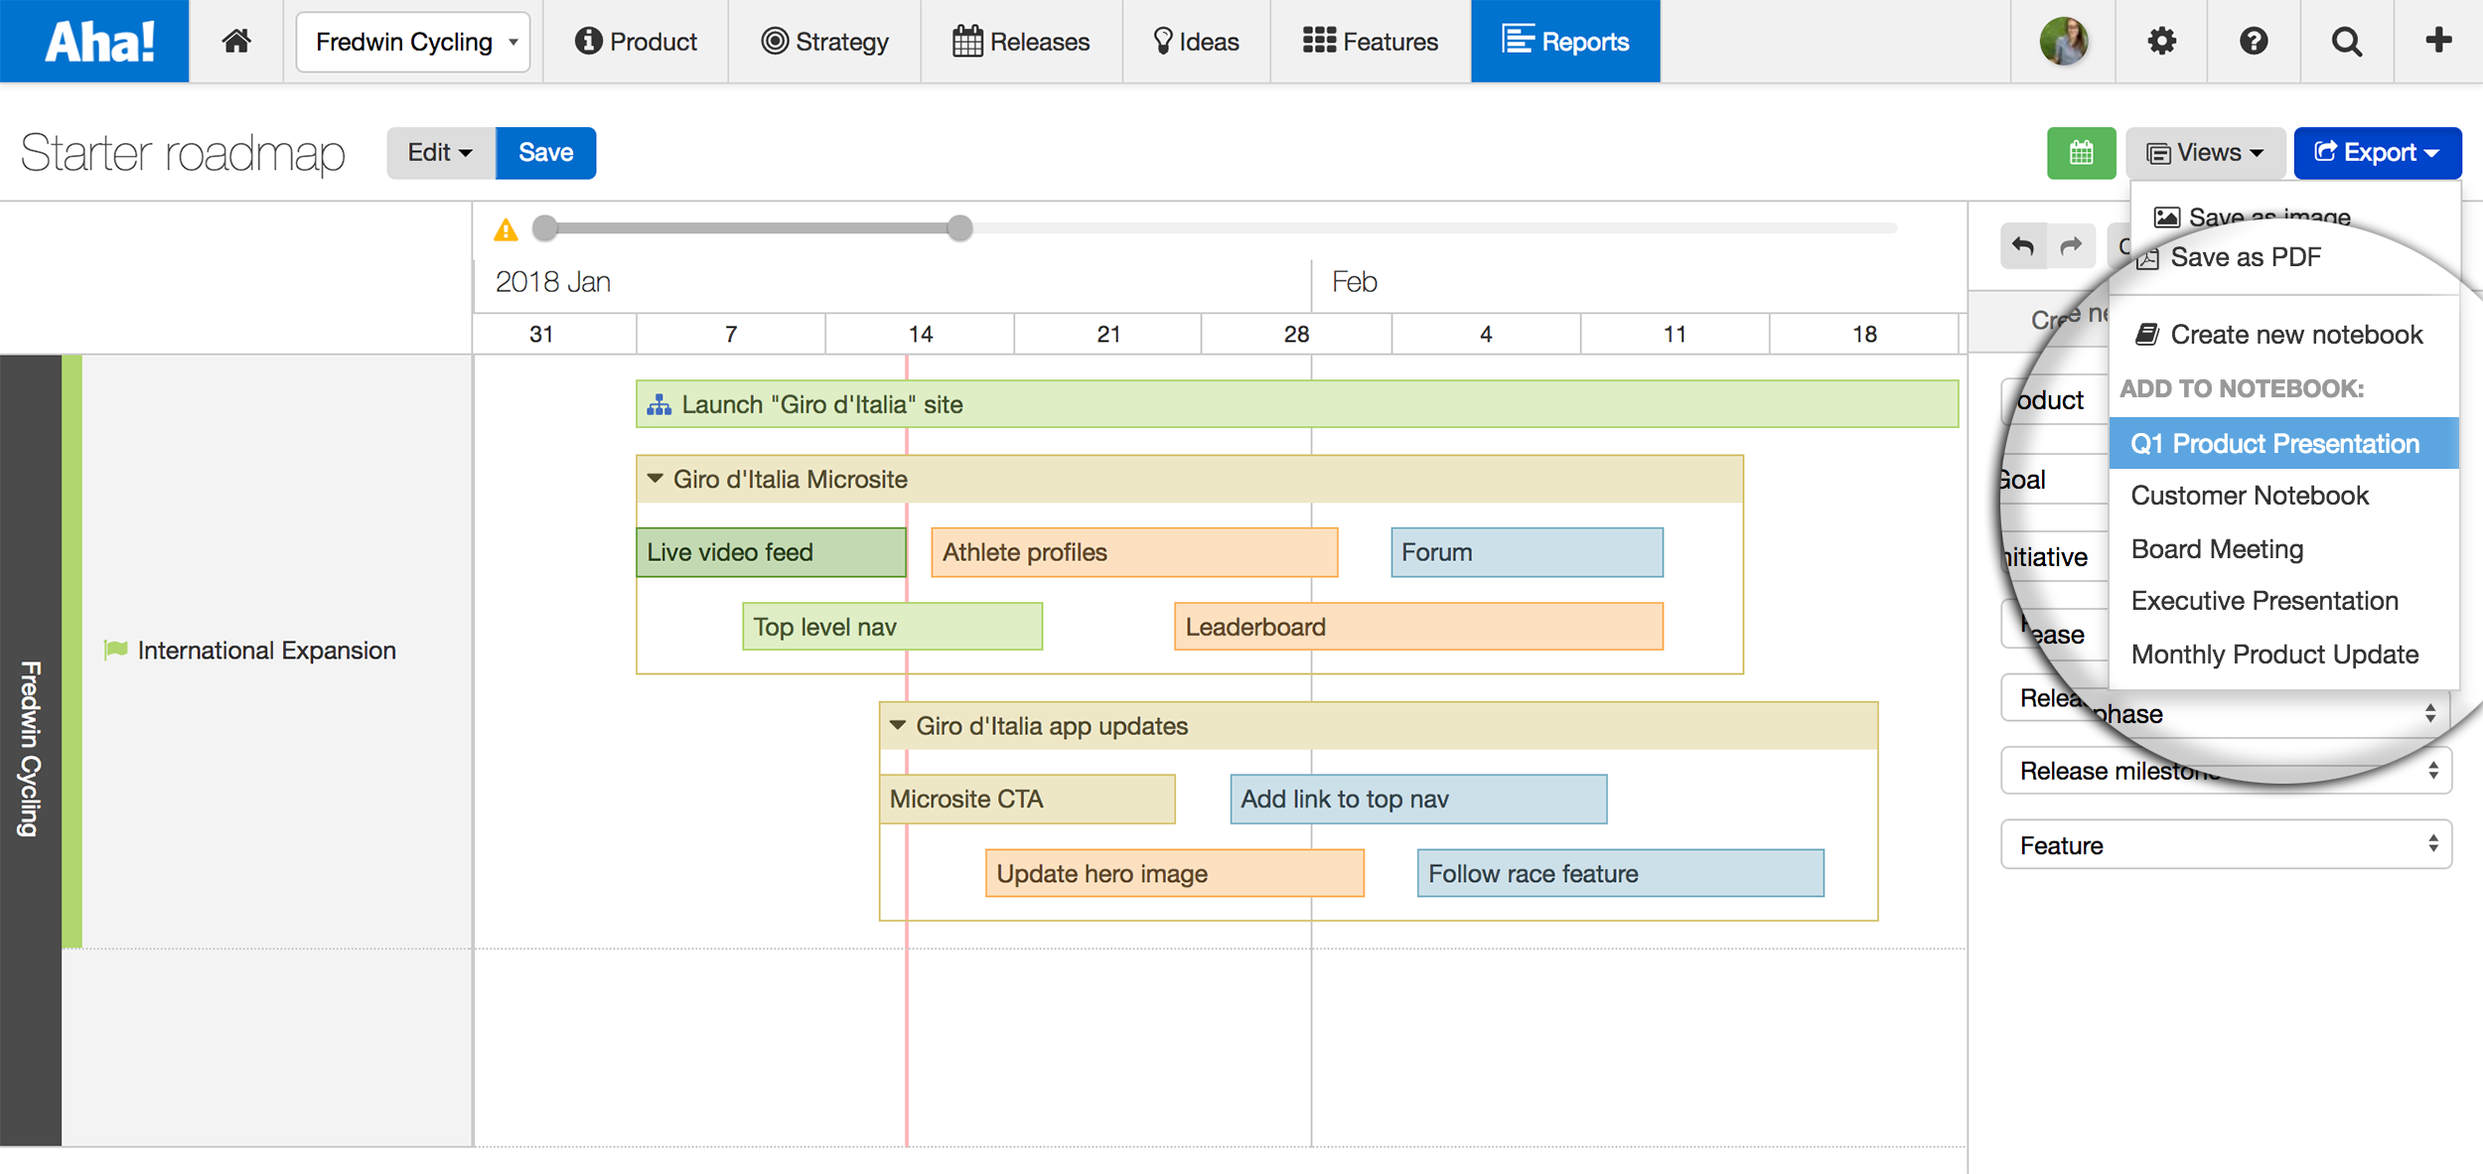Click the plus icon in the top bar
This screenshot has height=1174, width=2483.
coord(2438,41)
